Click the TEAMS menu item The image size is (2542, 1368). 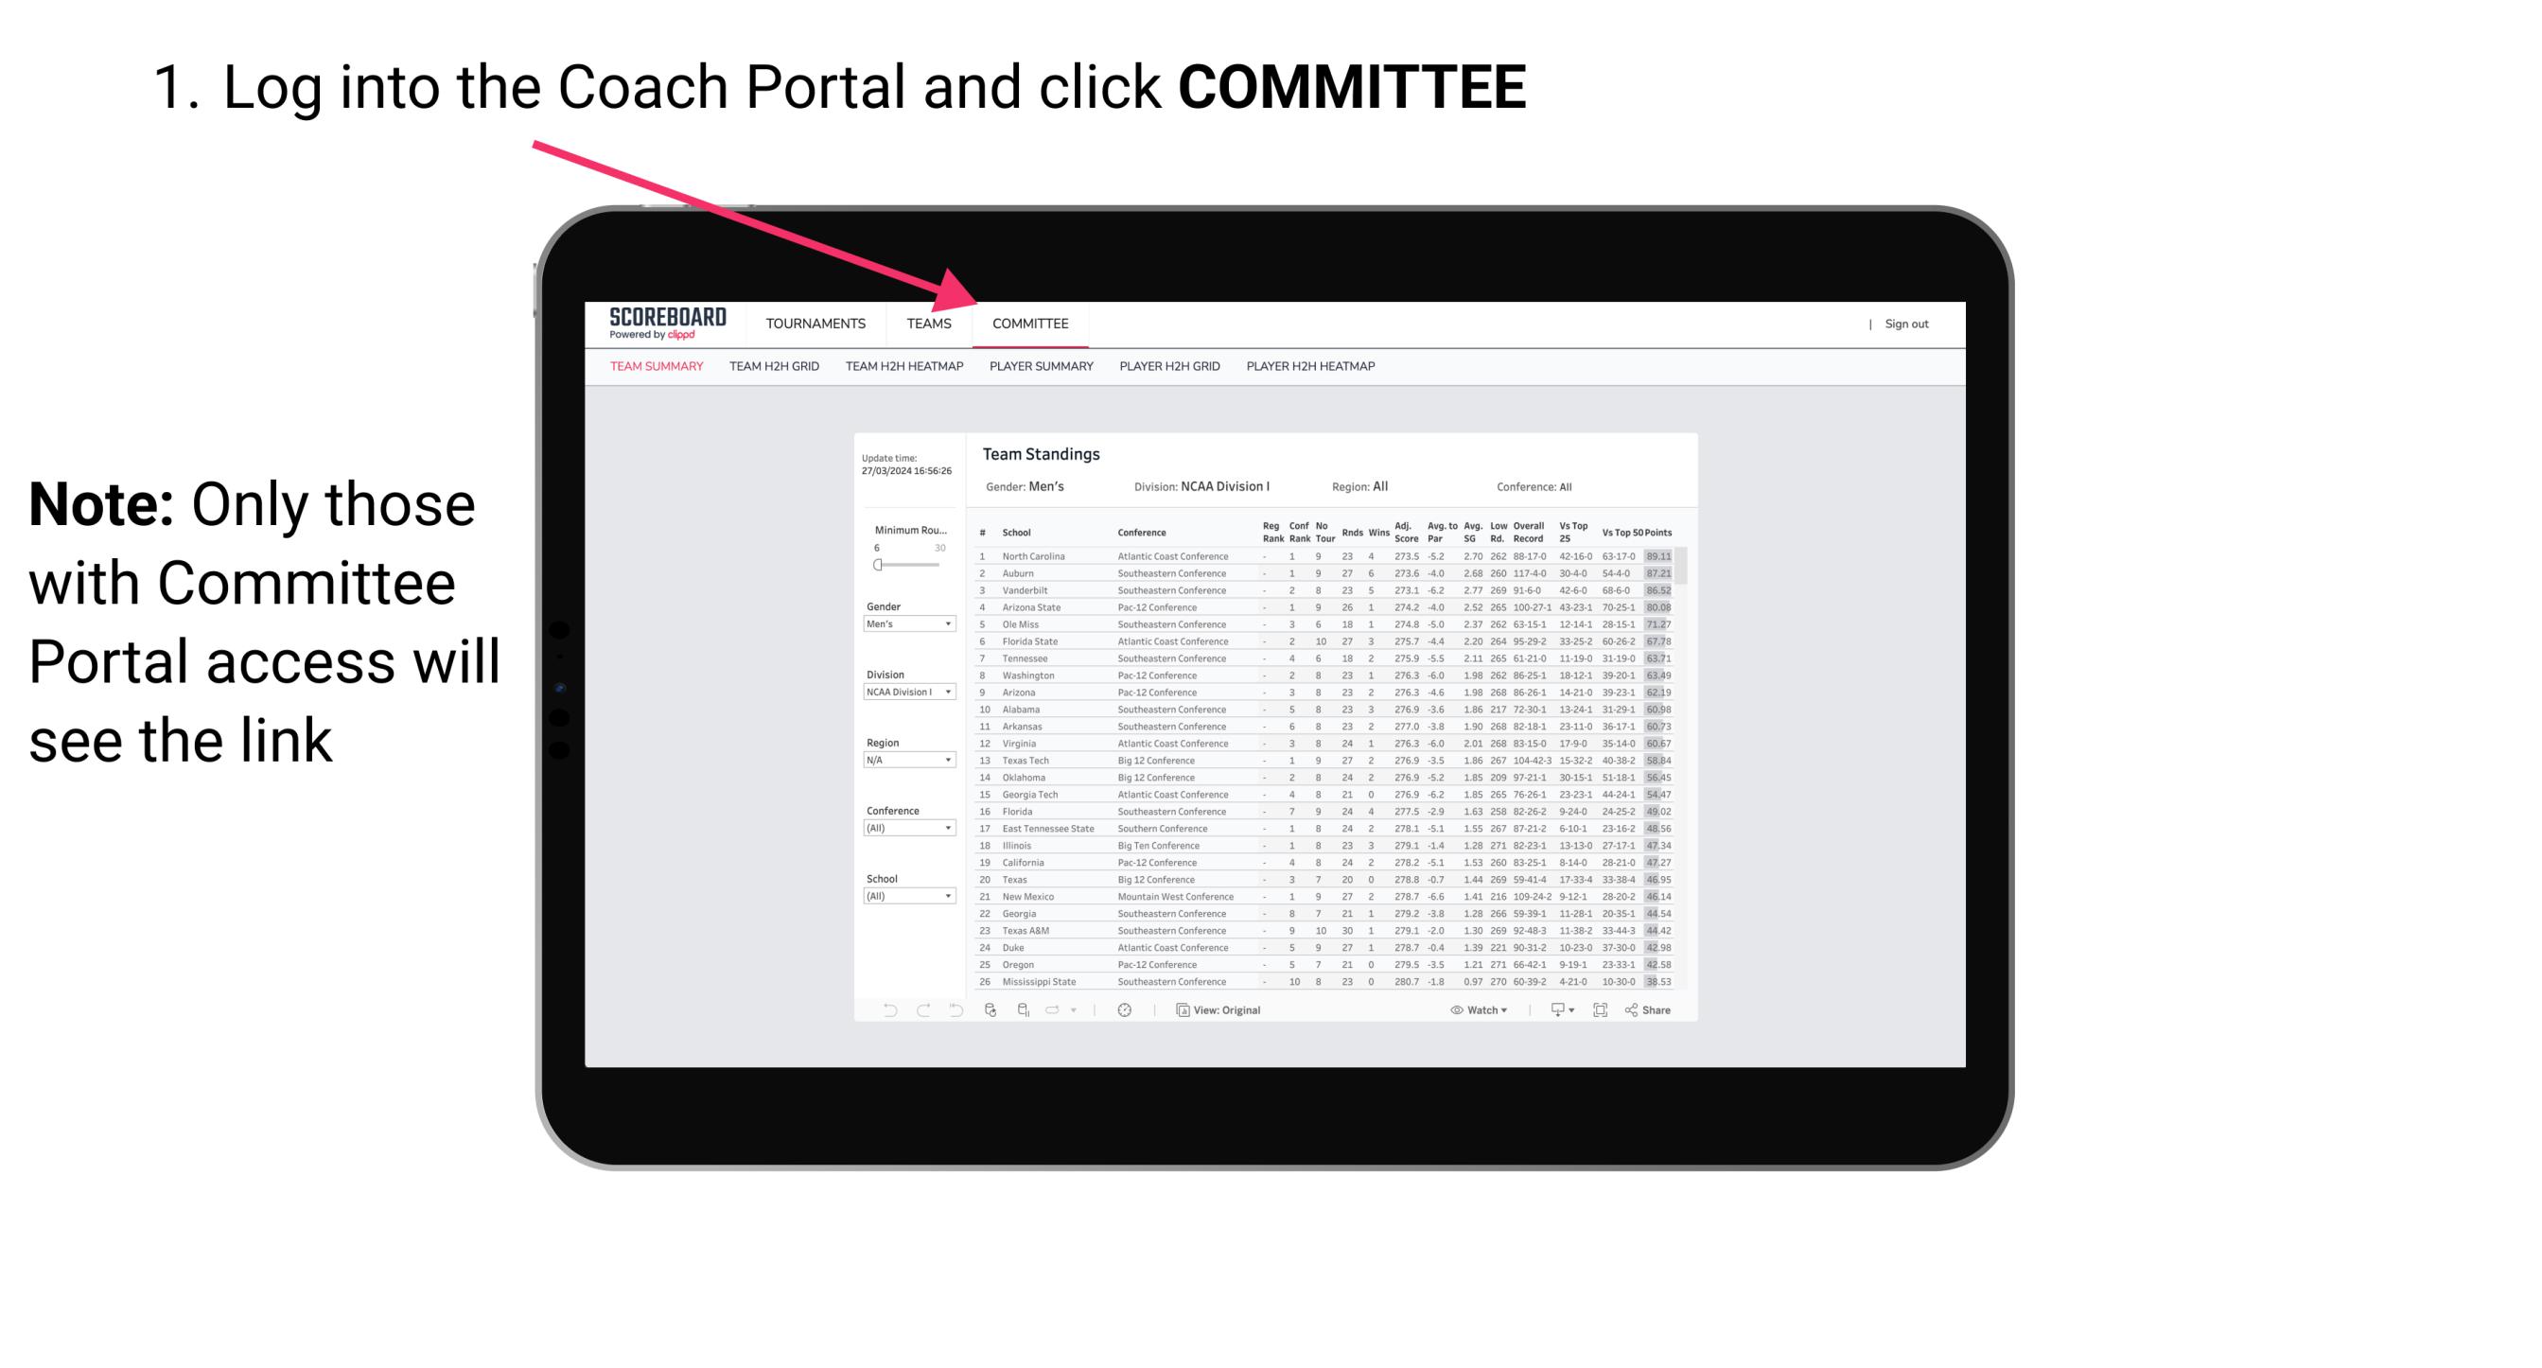(x=932, y=324)
